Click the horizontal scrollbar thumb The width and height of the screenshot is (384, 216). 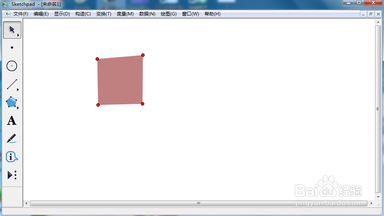[x=199, y=203]
